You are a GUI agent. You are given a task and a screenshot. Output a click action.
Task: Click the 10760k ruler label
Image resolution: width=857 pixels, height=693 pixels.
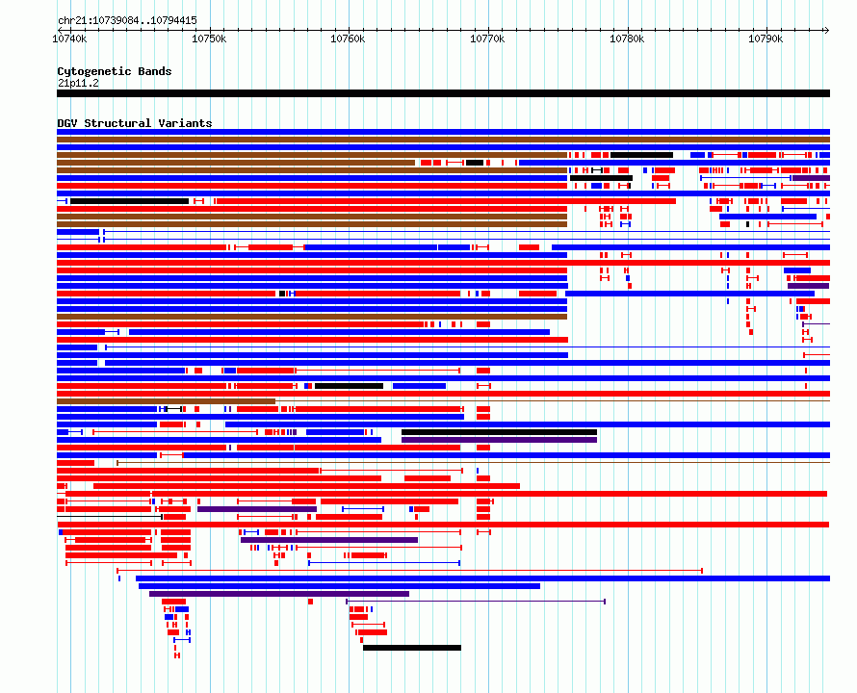click(349, 38)
